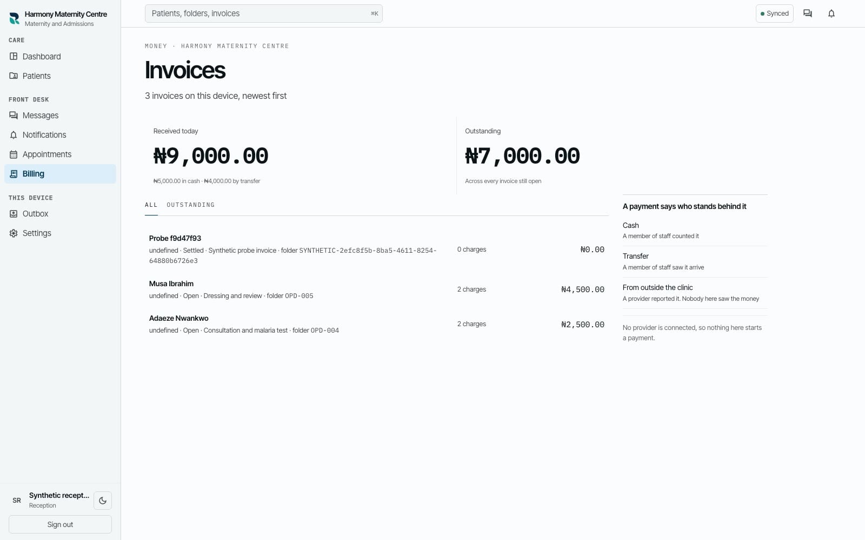This screenshot has width=865, height=540.
Task: Click 'Received today' label
Action: click(176, 131)
